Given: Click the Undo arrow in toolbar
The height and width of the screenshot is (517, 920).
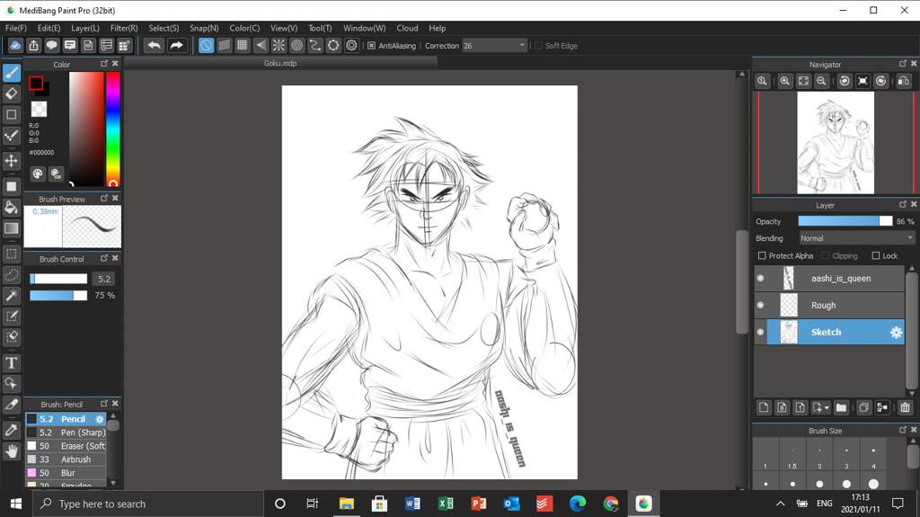Looking at the screenshot, I should coord(154,45).
